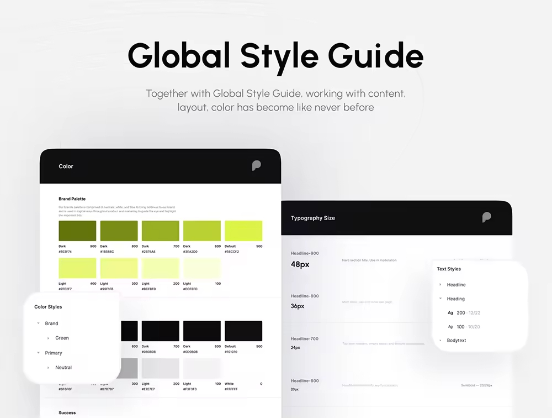Screen dimensions: 552x418
Task: Click the Ag icon beside 100 · 10/20
Action: 450,327
